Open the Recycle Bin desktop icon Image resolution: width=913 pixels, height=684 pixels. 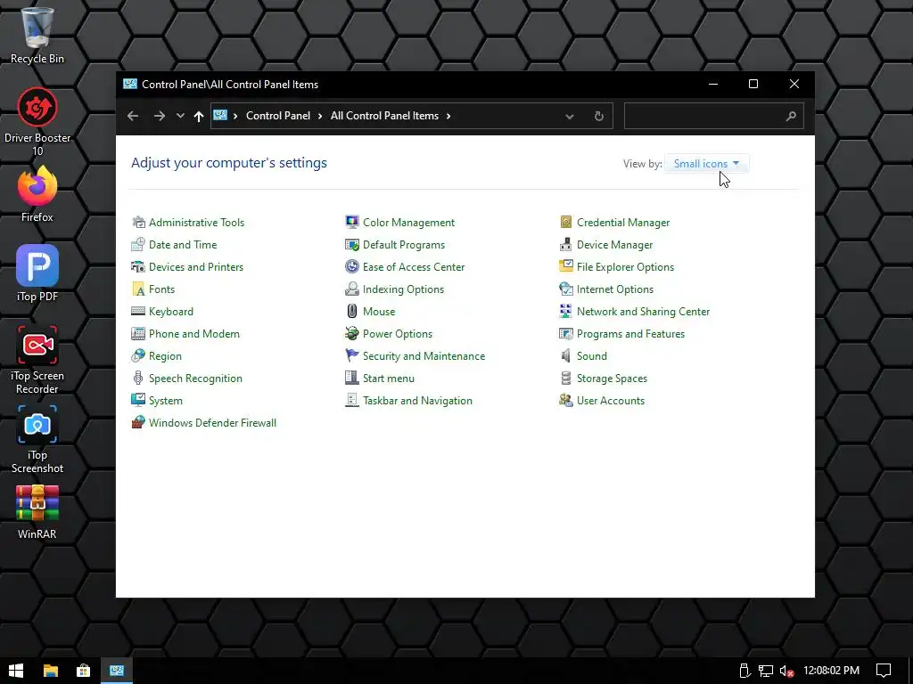click(x=37, y=36)
